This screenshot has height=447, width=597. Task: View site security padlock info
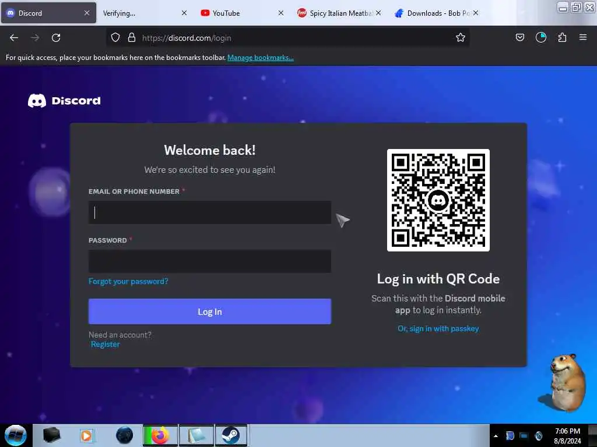tap(132, 38)
